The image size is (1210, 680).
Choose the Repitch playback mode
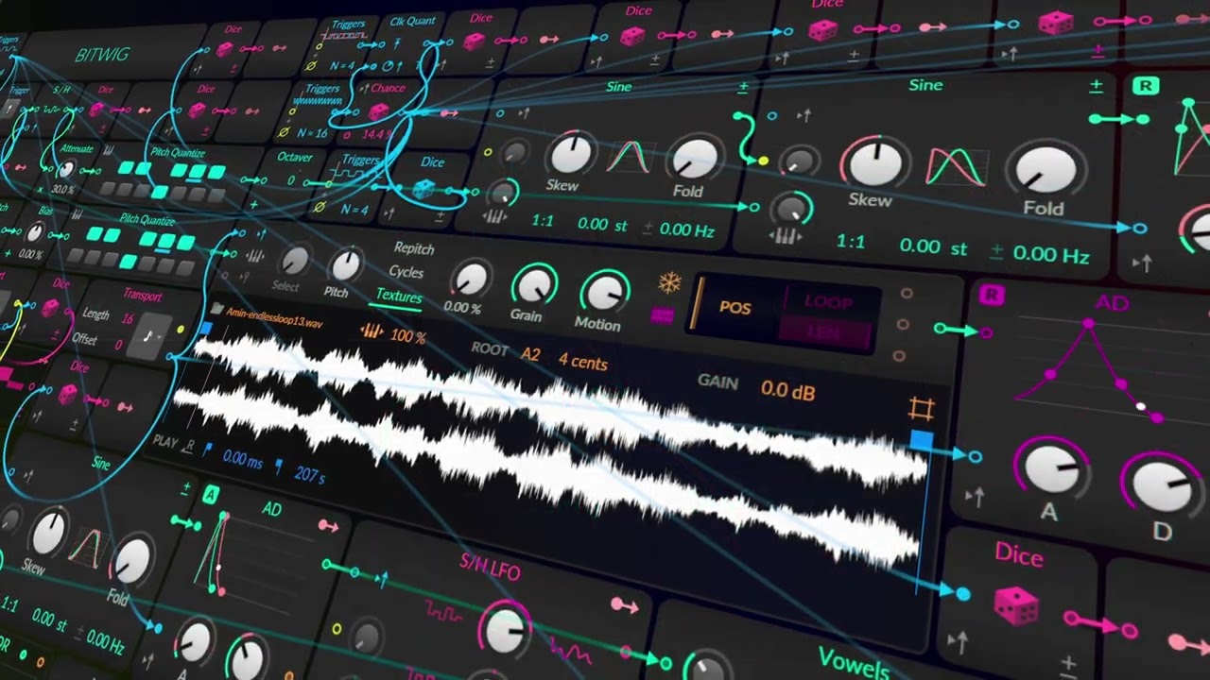coord(414,248)
